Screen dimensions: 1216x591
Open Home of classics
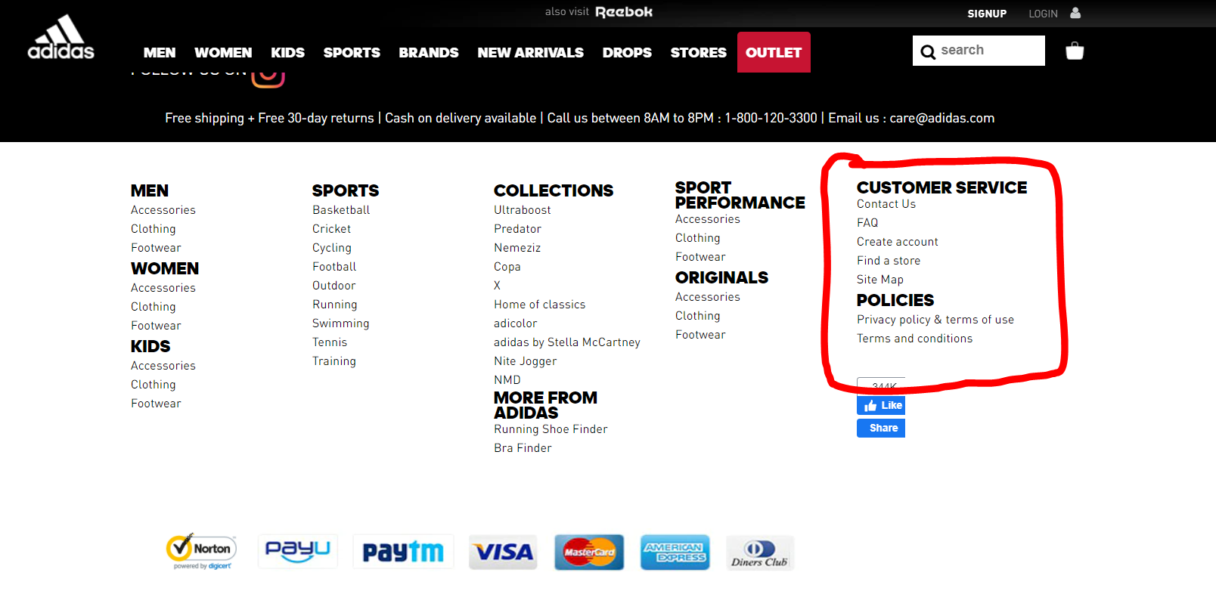540,305
